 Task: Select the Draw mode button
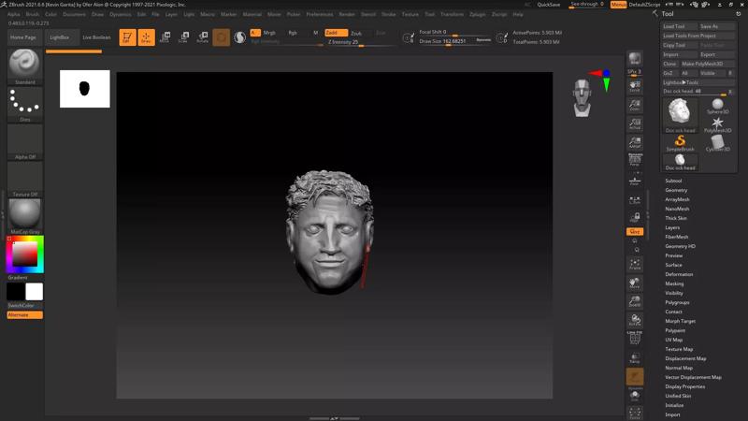click(146, 37)
